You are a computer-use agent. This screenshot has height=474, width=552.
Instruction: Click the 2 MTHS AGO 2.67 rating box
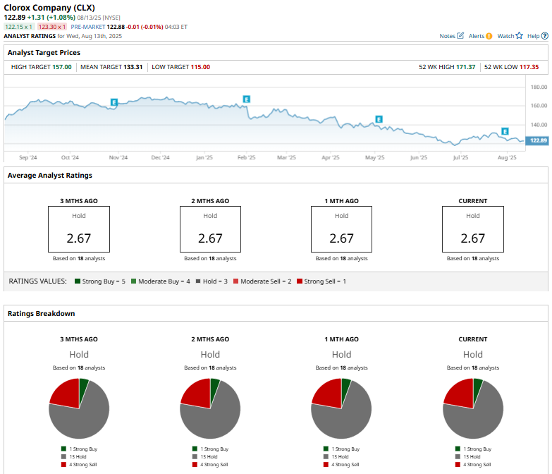[x=210, y=229]
